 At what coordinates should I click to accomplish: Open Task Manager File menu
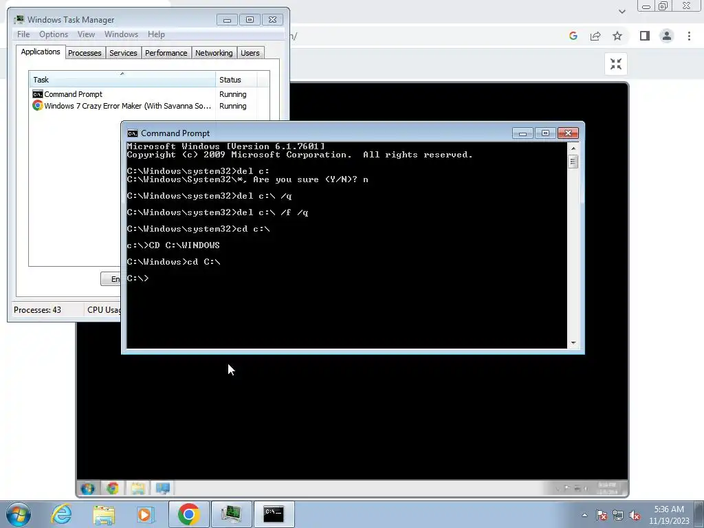[x=23, y=34]
